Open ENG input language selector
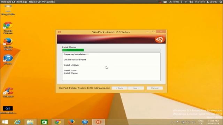Screen dimensions: 223x125 point(201,122)
